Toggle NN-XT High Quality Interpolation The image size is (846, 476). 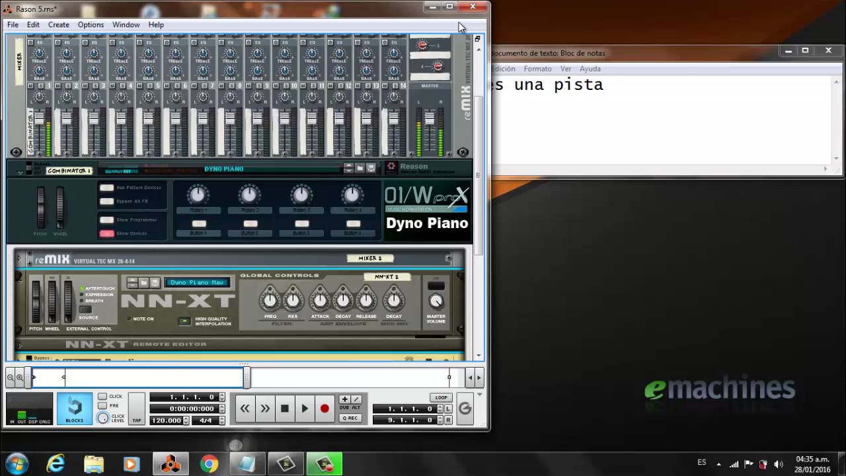(x=184, y=321)
